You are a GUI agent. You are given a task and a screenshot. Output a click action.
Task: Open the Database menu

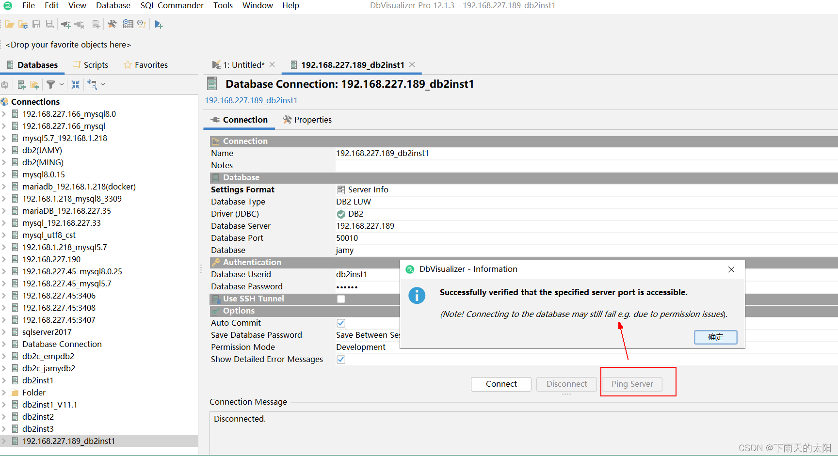pyautogui.click(x=113, y=5)
